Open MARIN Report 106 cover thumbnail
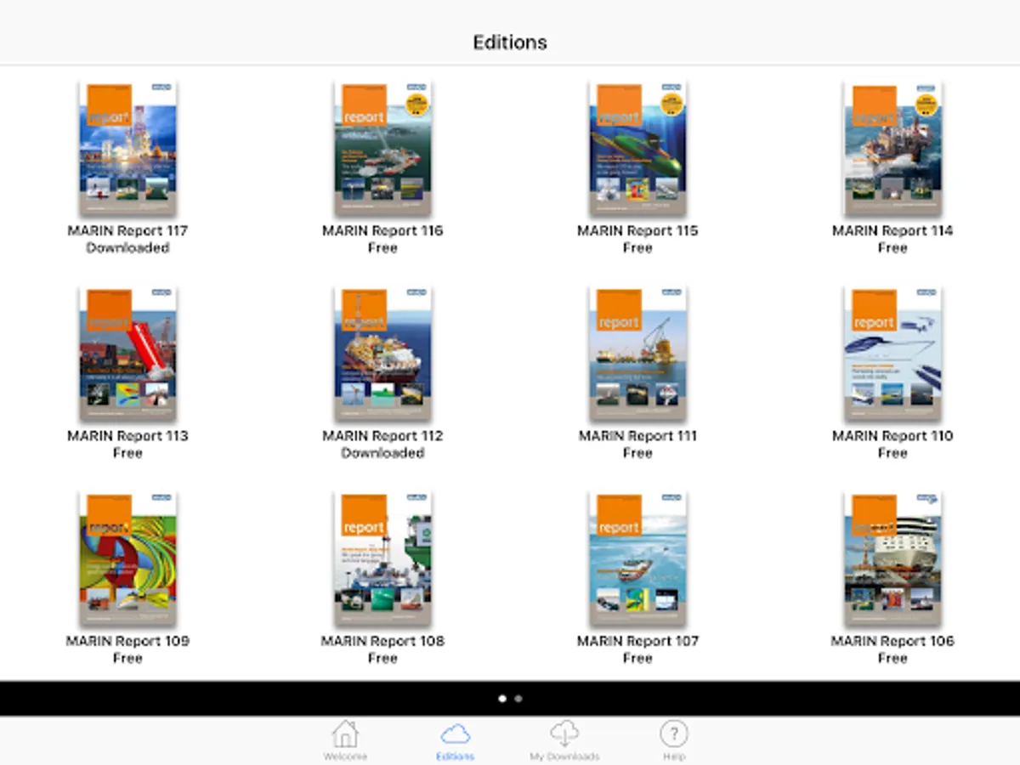This screenshot has width=1020, height=765. 892,559
